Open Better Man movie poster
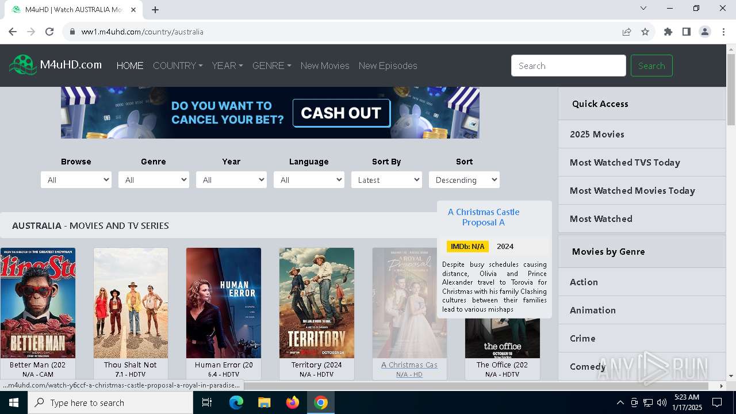 coord(38,303)
